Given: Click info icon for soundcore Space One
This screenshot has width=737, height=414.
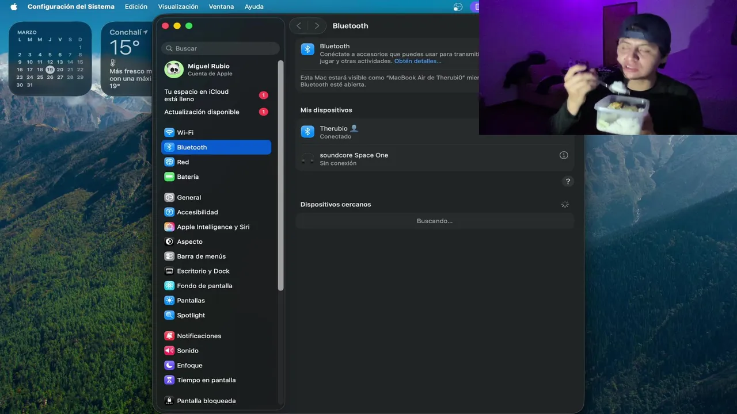Looking at the screenshot, I should [x=564, y=155].
